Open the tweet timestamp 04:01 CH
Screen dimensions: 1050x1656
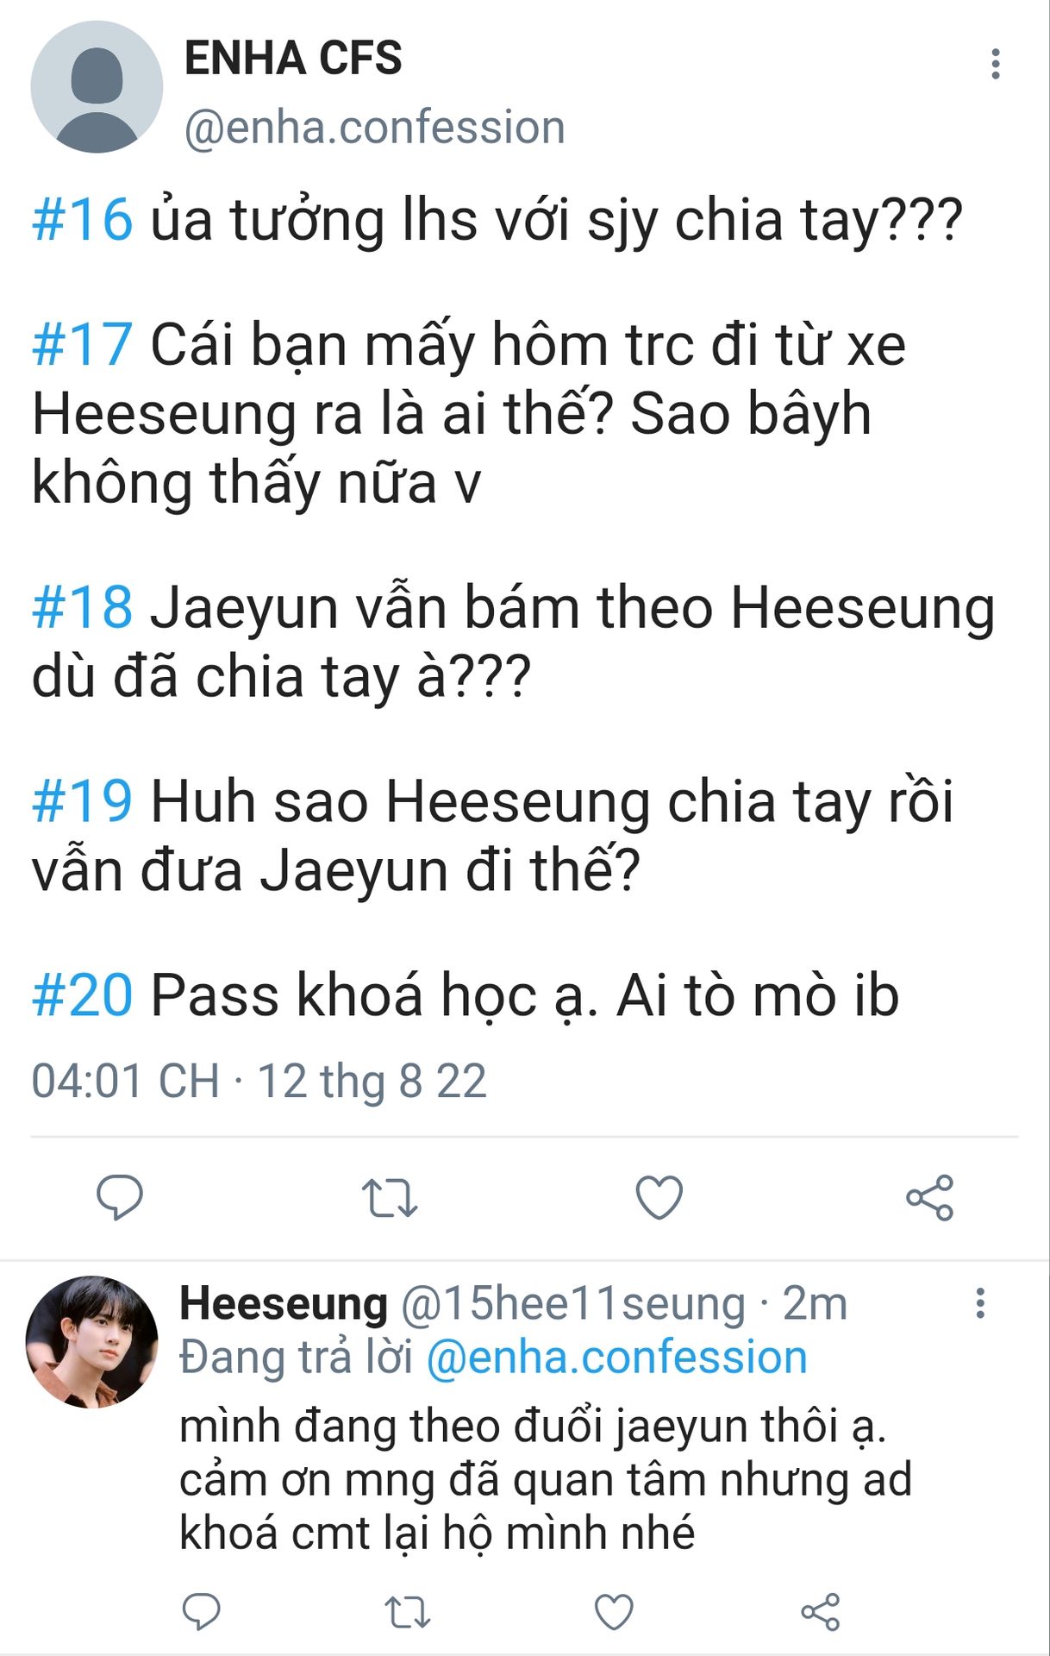click(126, 1081)
